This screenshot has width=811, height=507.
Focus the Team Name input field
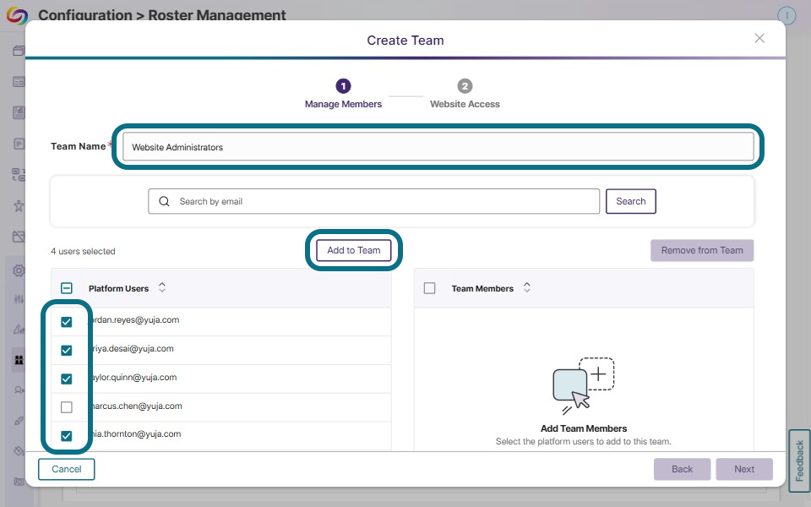click(x=438, y=147)
